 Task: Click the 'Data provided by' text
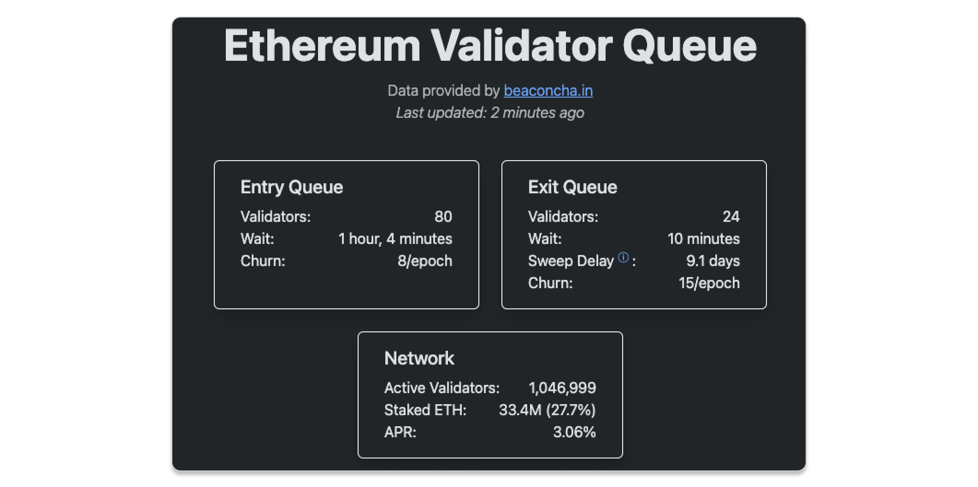(443, 91)
